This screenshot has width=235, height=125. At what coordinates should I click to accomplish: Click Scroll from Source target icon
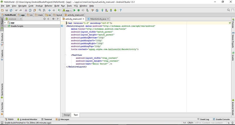[45, 19]
